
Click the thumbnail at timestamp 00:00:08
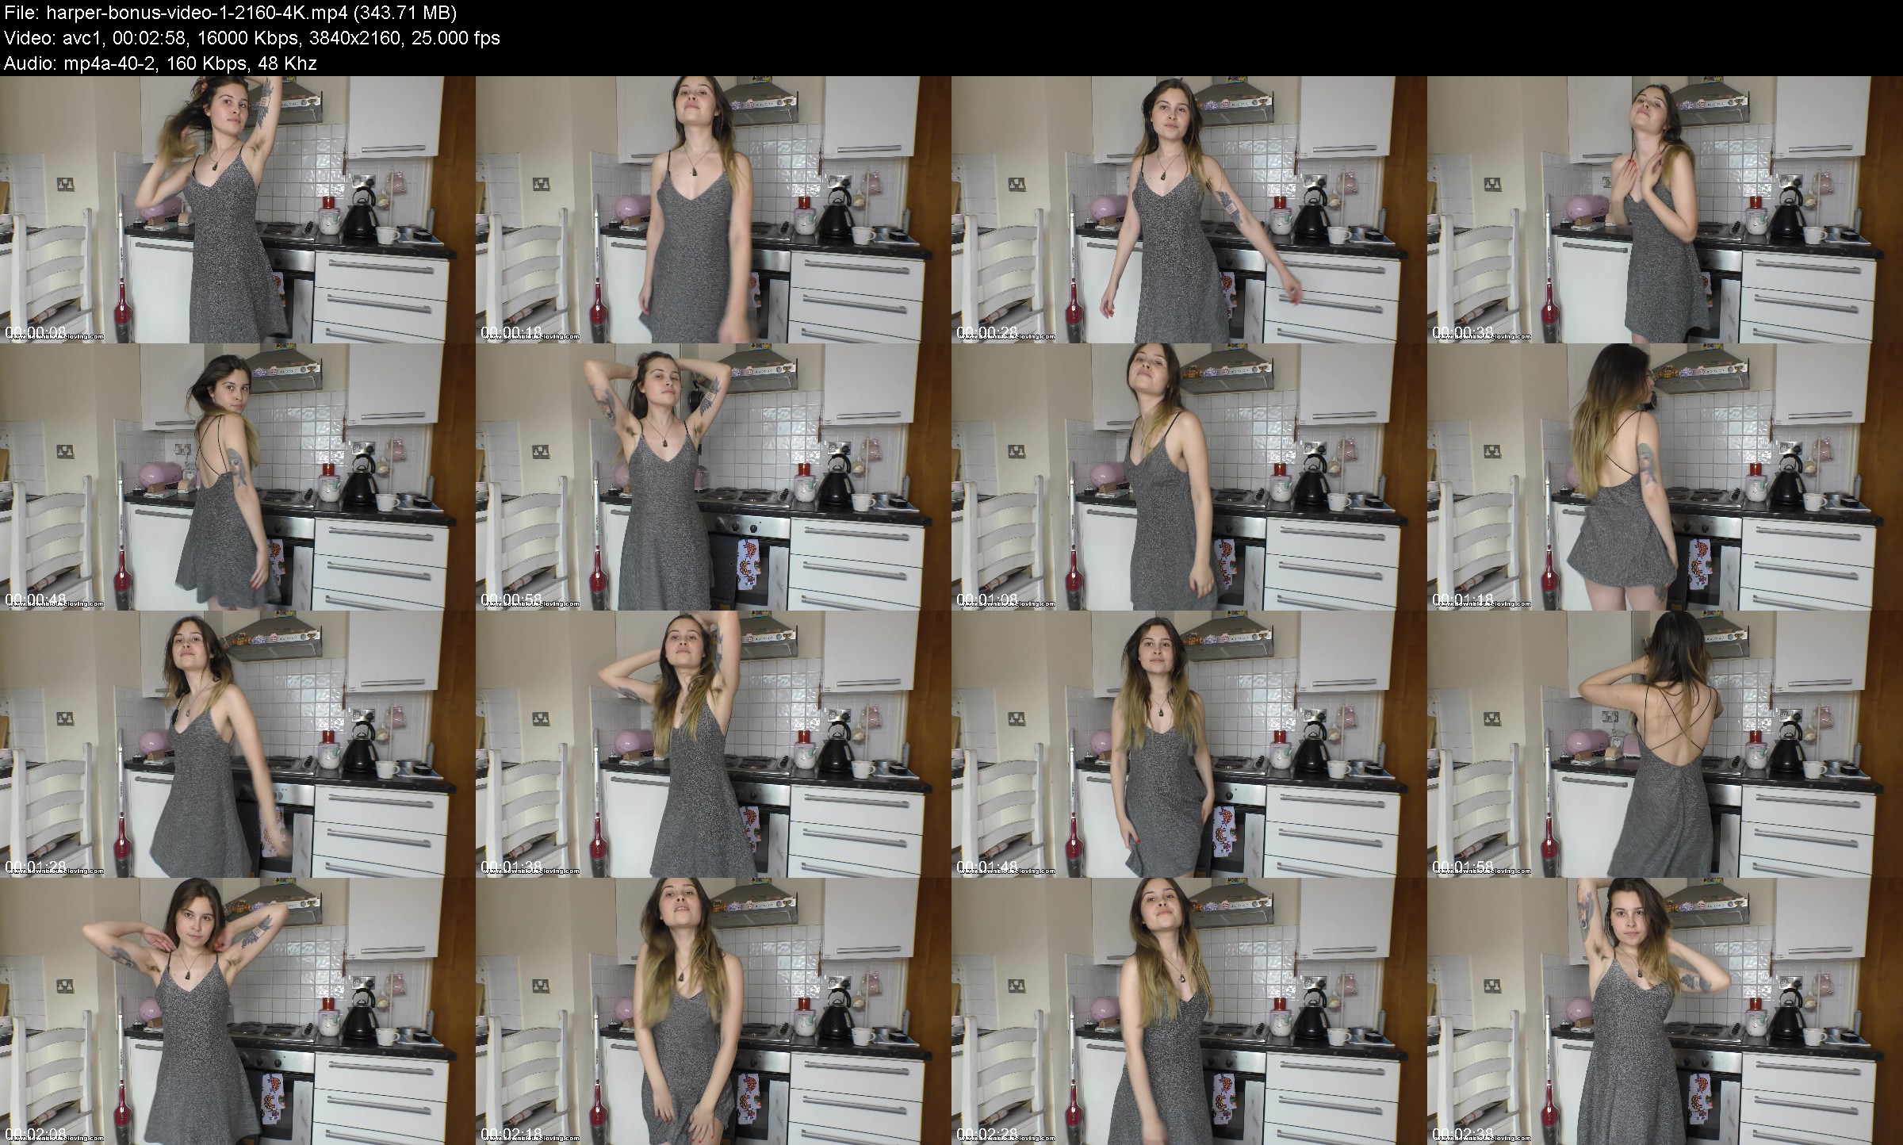[x=237, y=209]
